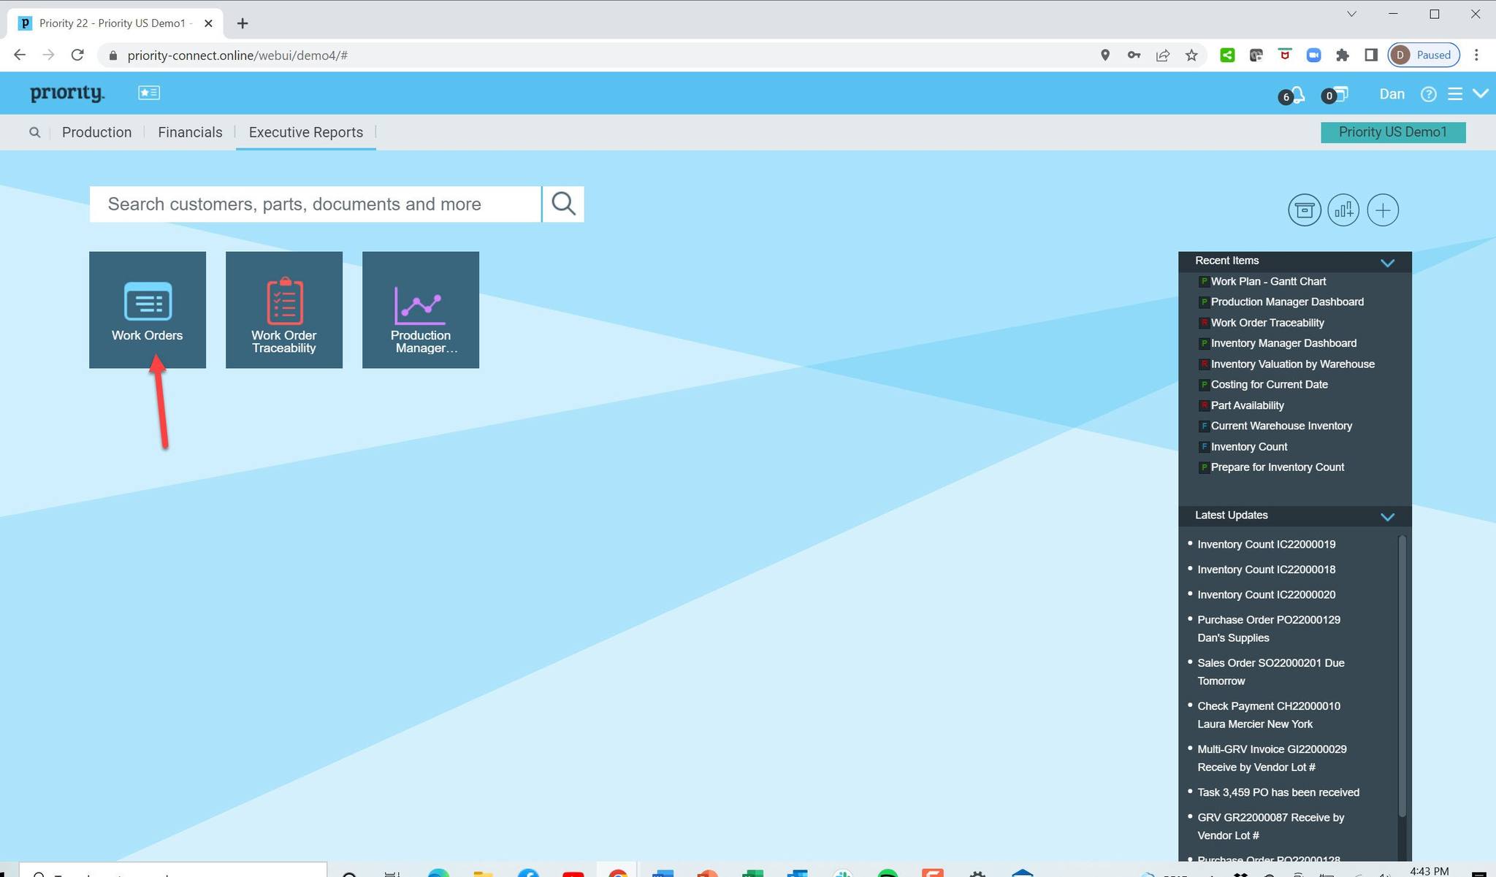
Task: Open Inventory Valuation by Warehouse recent item
Action: pyautogui.click(x=1292, y=364)
